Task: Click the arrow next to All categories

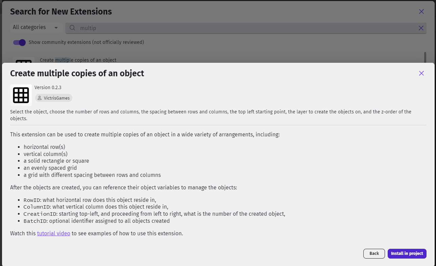Action: click(x=56, y=28)
